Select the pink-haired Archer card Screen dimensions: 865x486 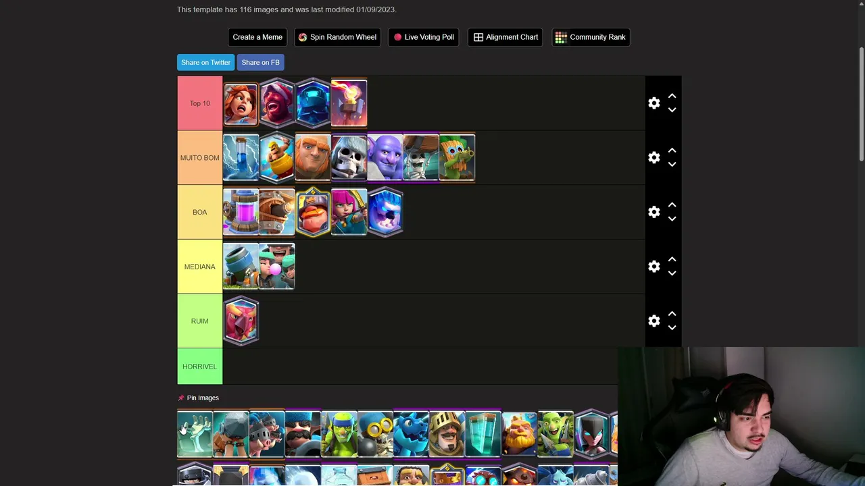[349, 212]
